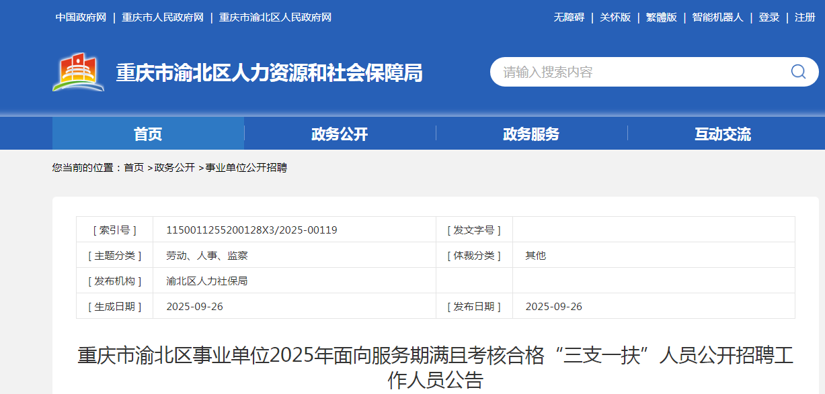Switch to 繁體版 traditional Chinese
Image resolution: width=825 pixels, height=394 pixels.
(662, 17)
